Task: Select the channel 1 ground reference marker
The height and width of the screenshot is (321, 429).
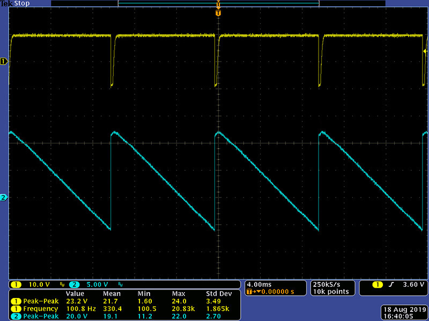Action: (x=3, y=62)
